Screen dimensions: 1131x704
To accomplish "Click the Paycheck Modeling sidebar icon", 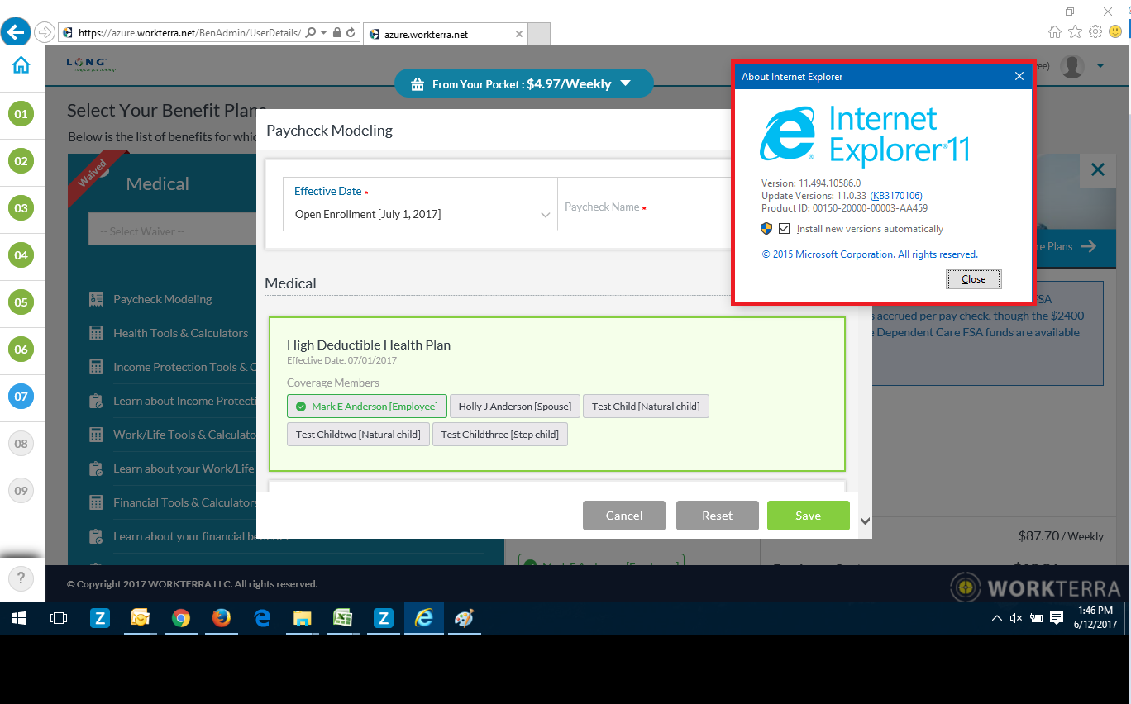I will [97, 299].
